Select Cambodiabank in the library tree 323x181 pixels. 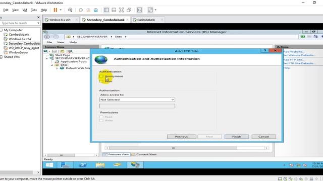point(19,35)
